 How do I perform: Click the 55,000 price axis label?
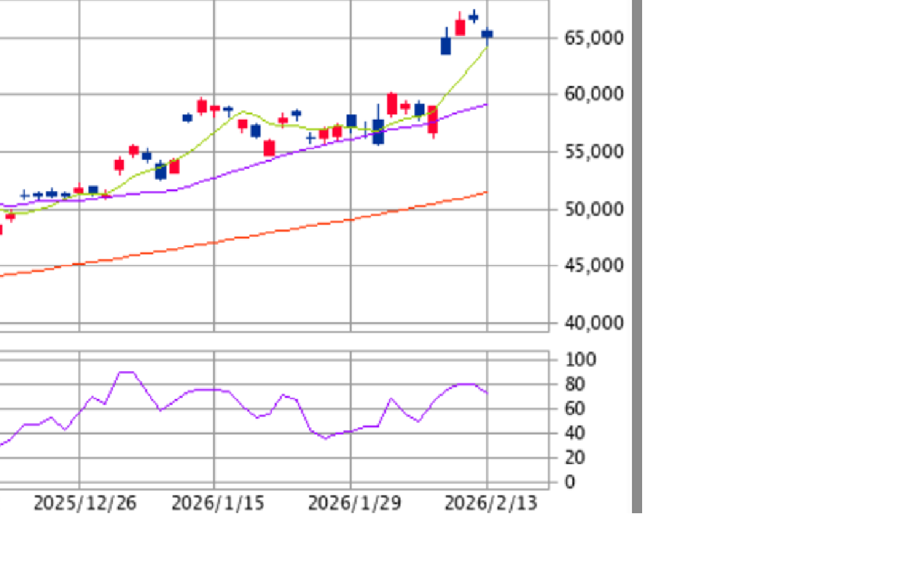[x=593, y=151]
